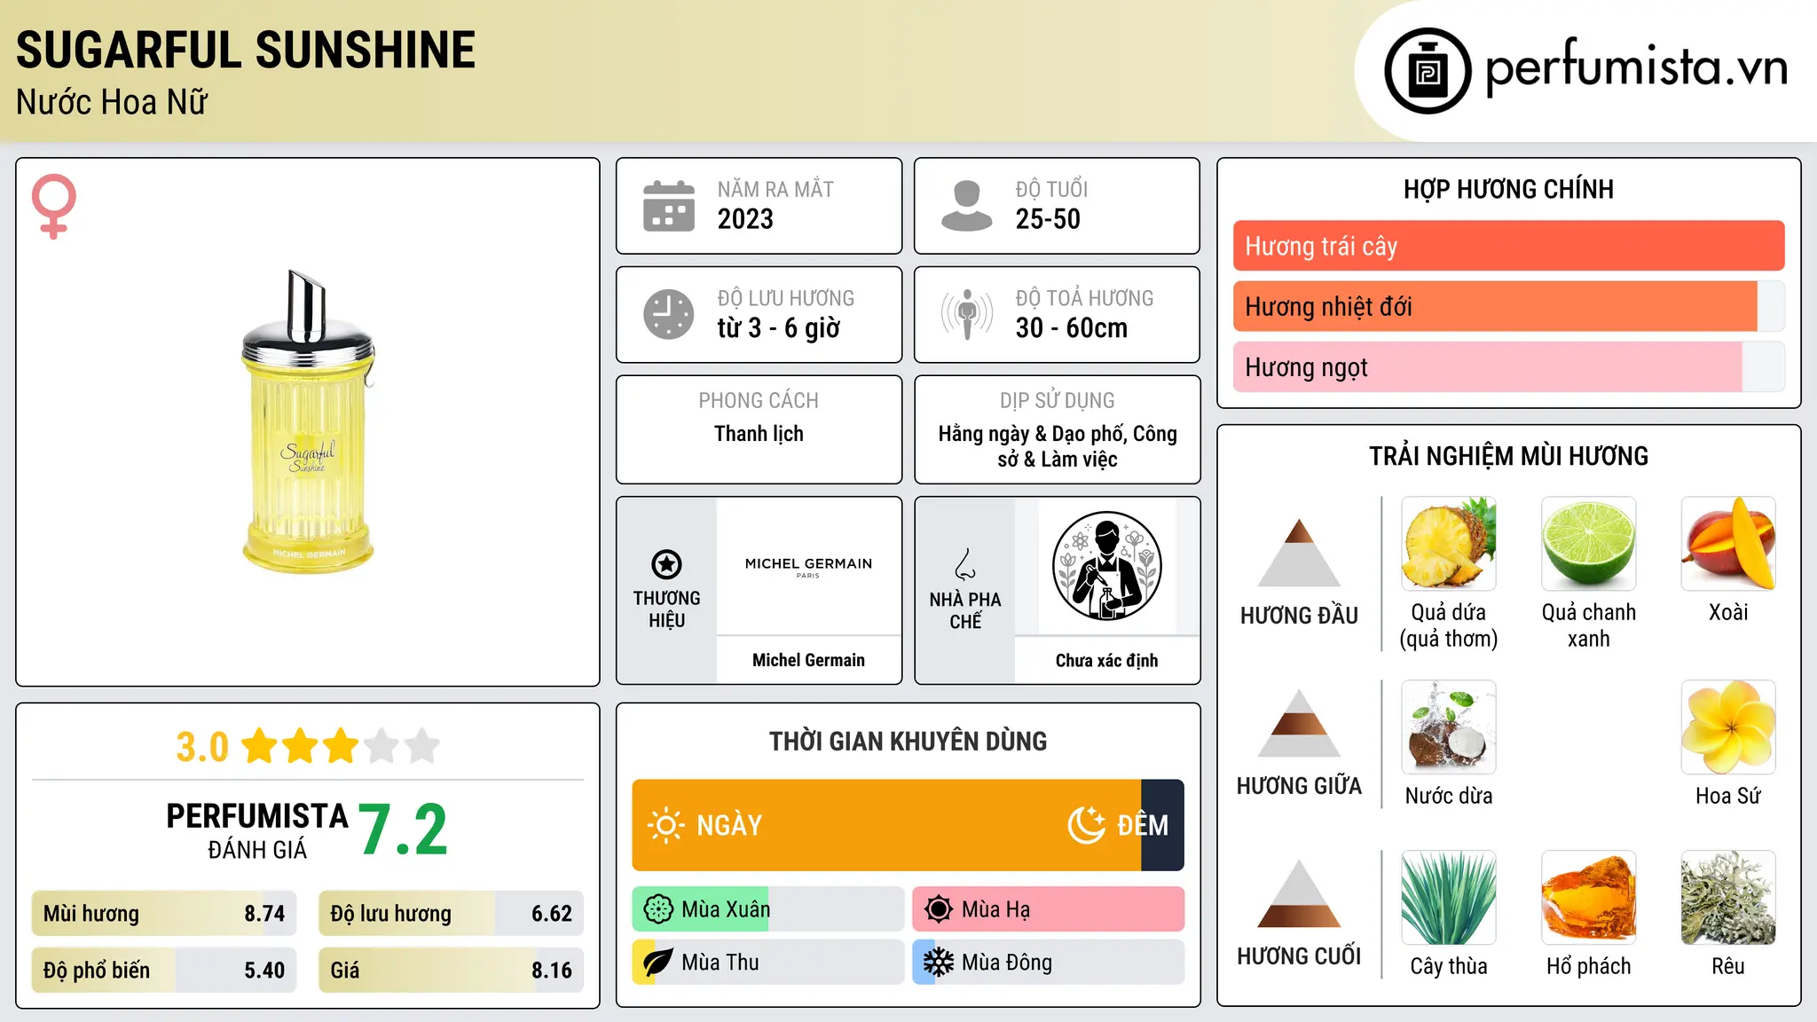Click the THỜI GIAN KHUYÊN DÙNG heading
This screenshot has height=1022, width=1817.
pyautogui.click(x=908, y=741)
